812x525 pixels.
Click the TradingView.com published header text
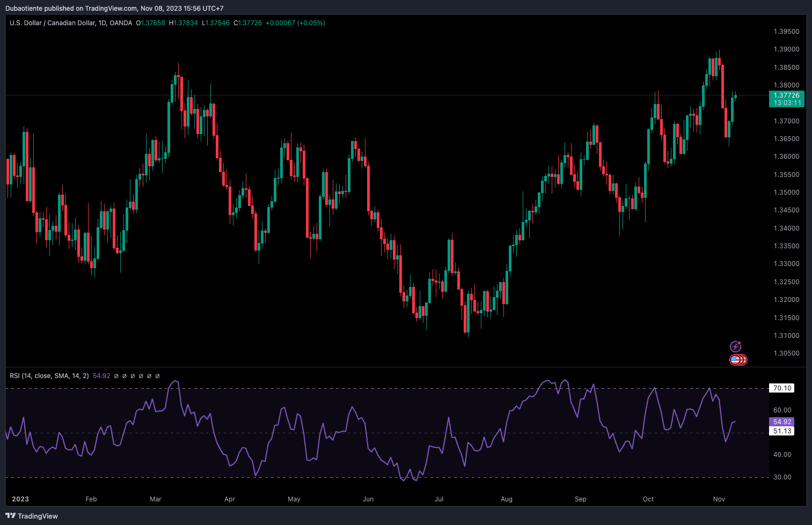point(114,9)
